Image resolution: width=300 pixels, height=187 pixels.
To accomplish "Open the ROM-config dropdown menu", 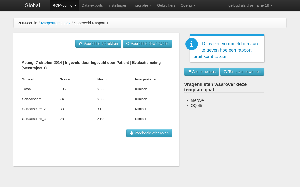I will coord(64,5).
